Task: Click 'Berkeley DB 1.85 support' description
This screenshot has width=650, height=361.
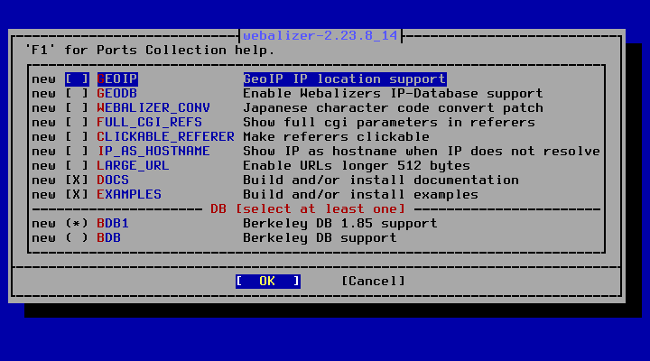Action: click(340, 224)
